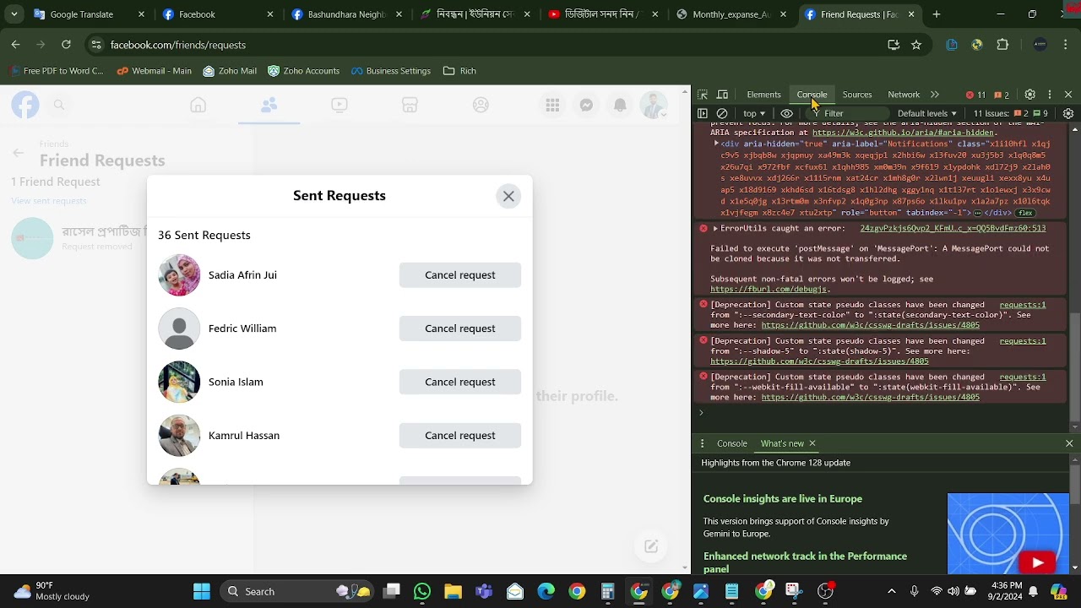Open the Default levels dropdown
The width and height of the screenshot is (1081, 608).
pos(927,113)
